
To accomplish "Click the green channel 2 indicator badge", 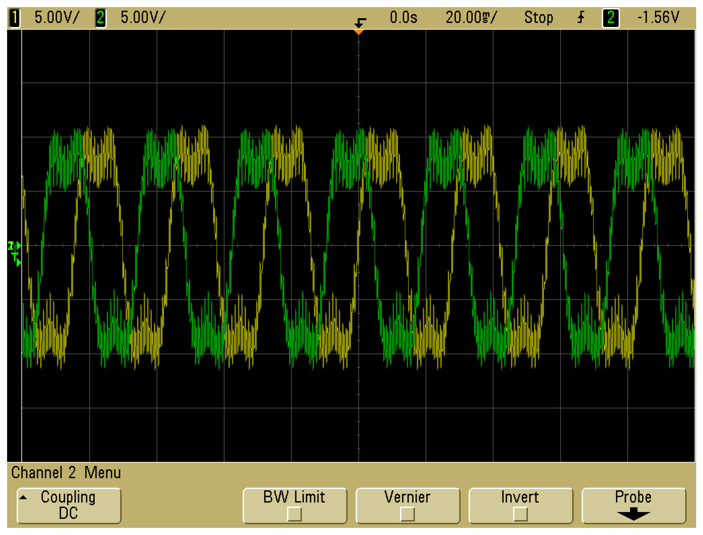I will tap(101, 18).
